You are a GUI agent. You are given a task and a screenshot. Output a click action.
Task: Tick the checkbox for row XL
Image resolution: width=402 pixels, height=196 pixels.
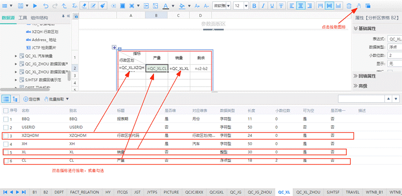click(6, 152)
